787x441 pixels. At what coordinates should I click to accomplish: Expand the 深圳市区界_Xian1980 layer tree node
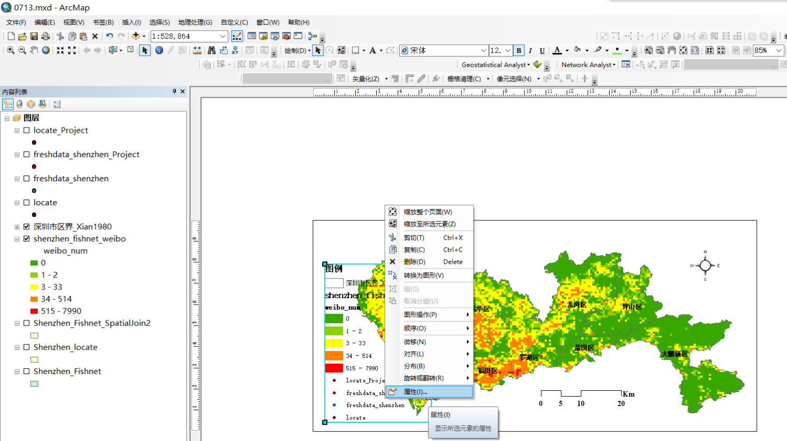tap(17, 227)
